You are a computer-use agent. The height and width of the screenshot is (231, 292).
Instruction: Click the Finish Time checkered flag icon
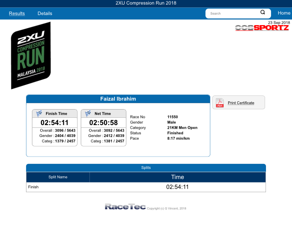[39, 114]
